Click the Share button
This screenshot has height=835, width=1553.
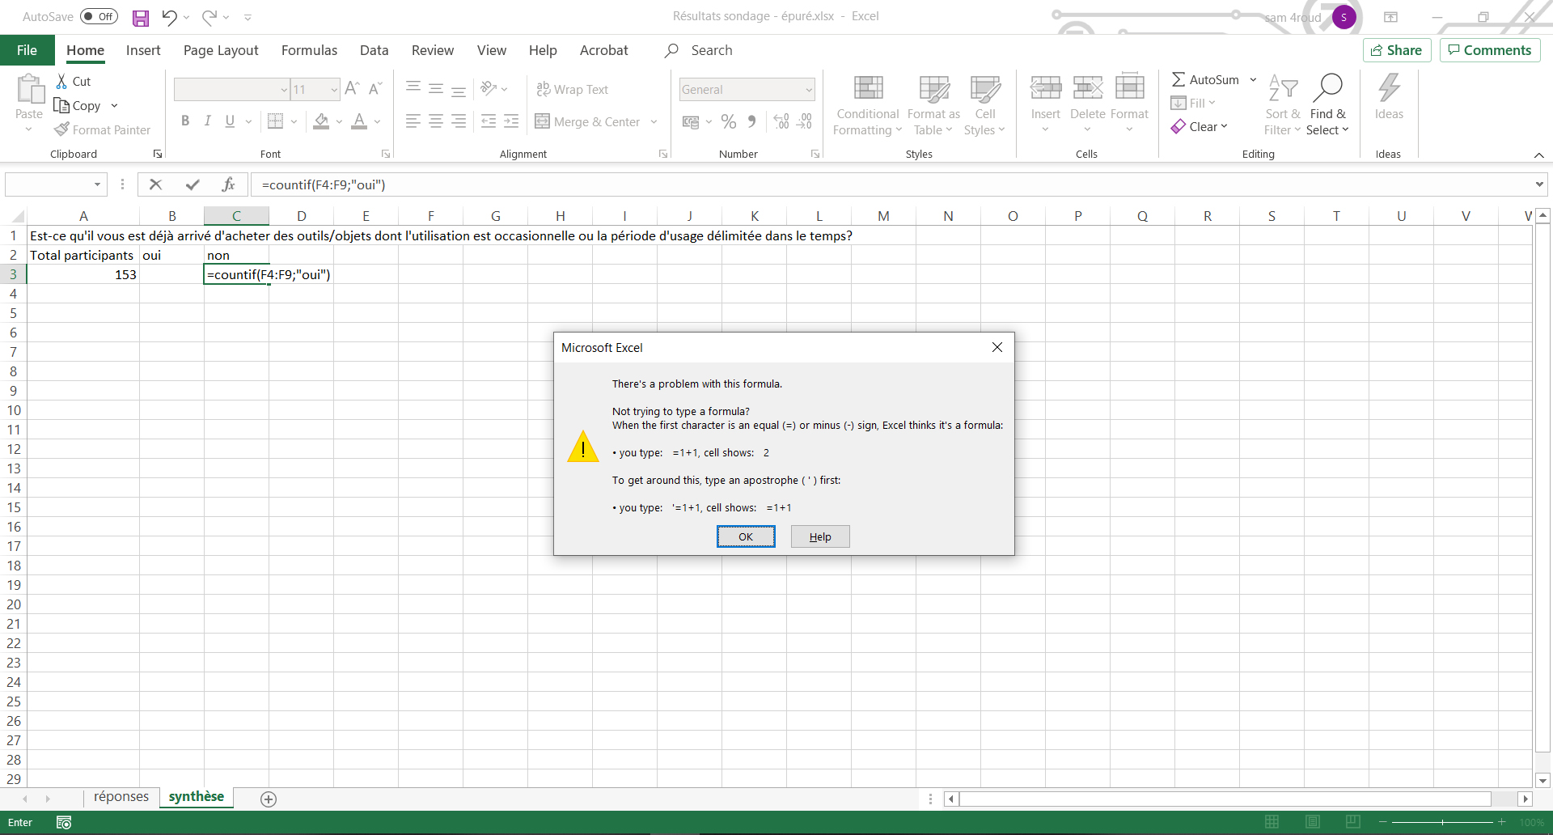(1397, 50)
